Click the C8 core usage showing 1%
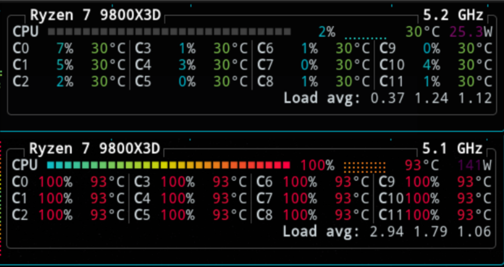 [x=310, y=82]
